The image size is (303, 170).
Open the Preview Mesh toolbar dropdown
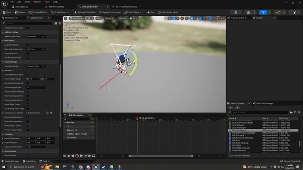pyautogui.click(x=38, y=12)
